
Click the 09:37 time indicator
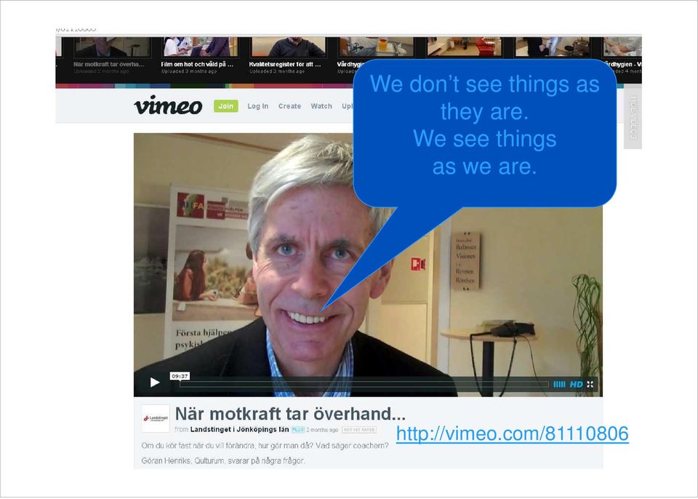click(180, 376)
